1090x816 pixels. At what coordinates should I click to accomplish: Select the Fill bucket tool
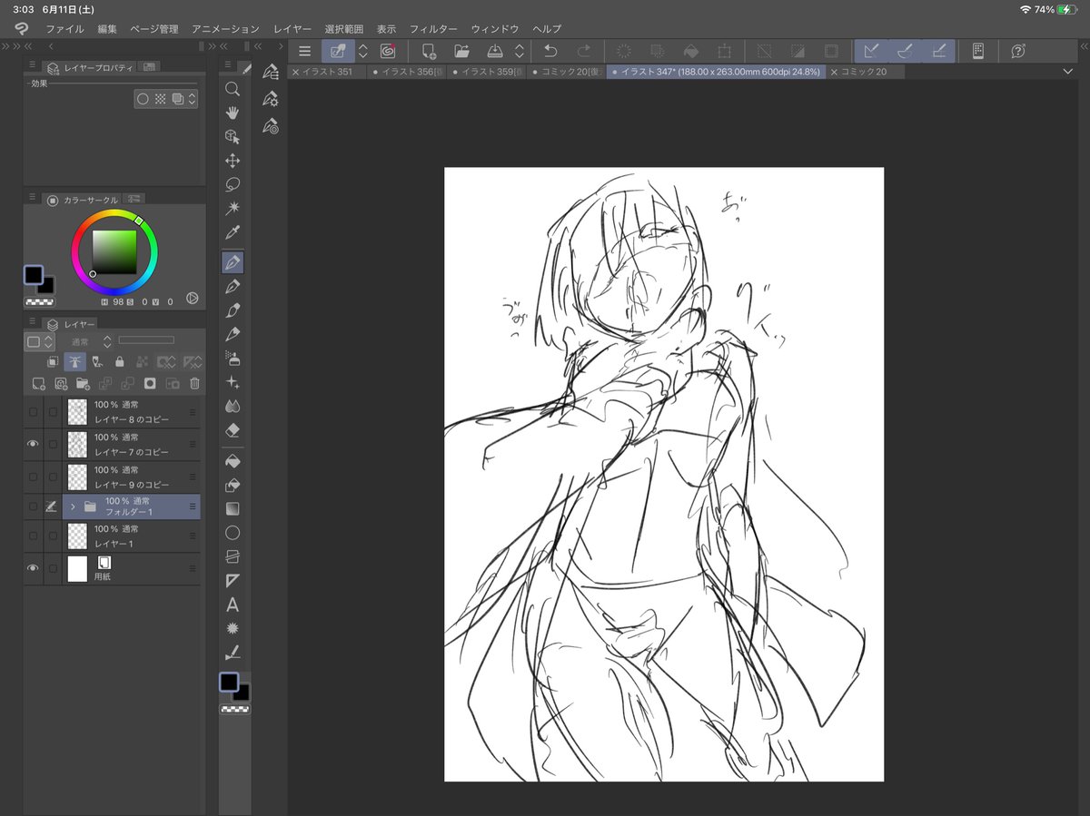click(x=233, y=460)
